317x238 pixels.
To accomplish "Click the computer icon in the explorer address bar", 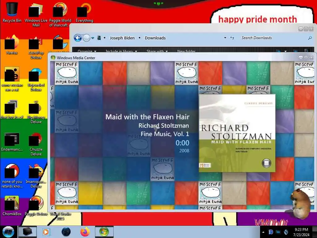I will 99,38.
